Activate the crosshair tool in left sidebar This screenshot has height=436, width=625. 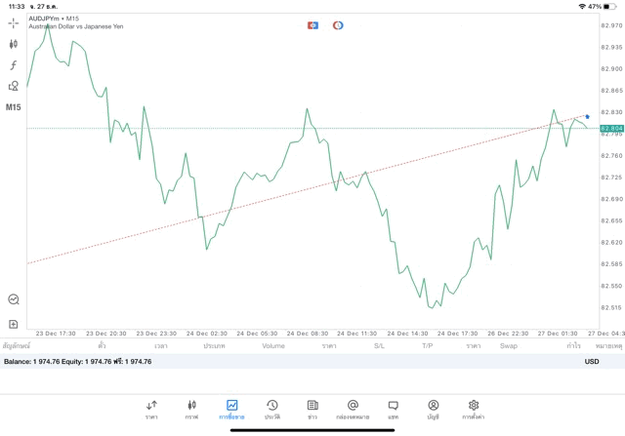[x=14, y=22]
